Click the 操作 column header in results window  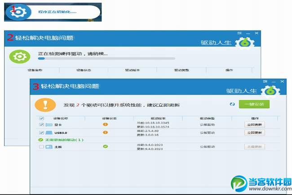[255, 118]
